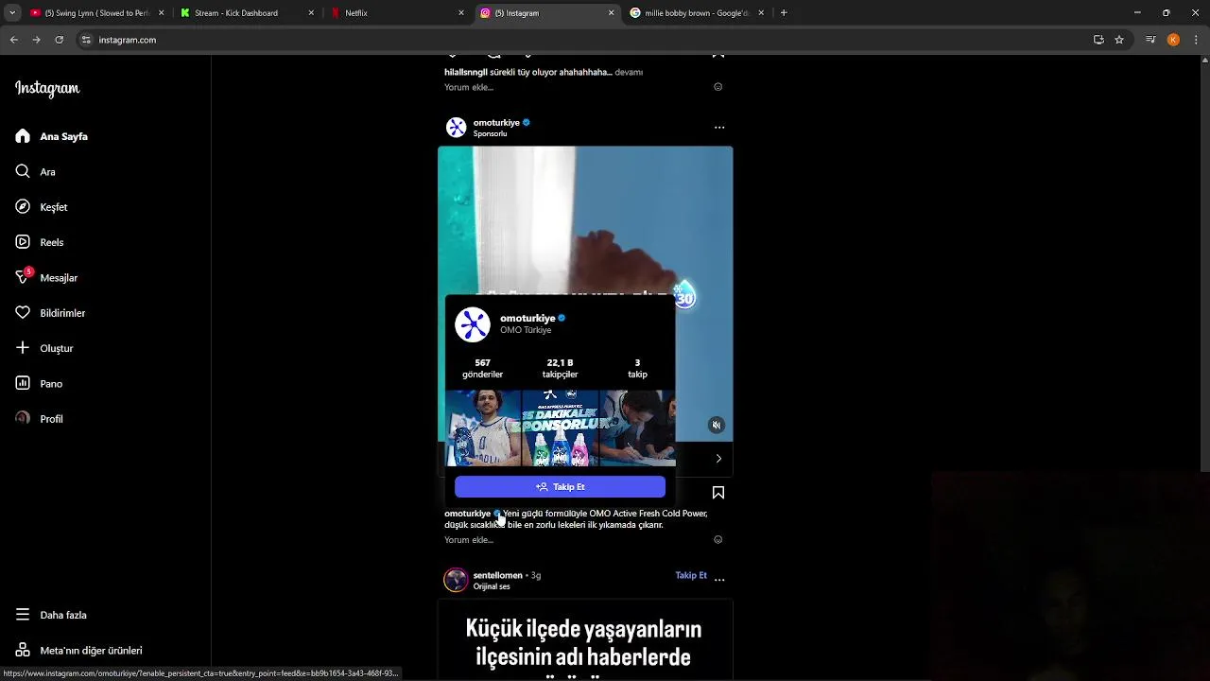This screenshot has width=1210, height=681.
Task: Reload the Instagram page
Action: [x=59, y=40]
